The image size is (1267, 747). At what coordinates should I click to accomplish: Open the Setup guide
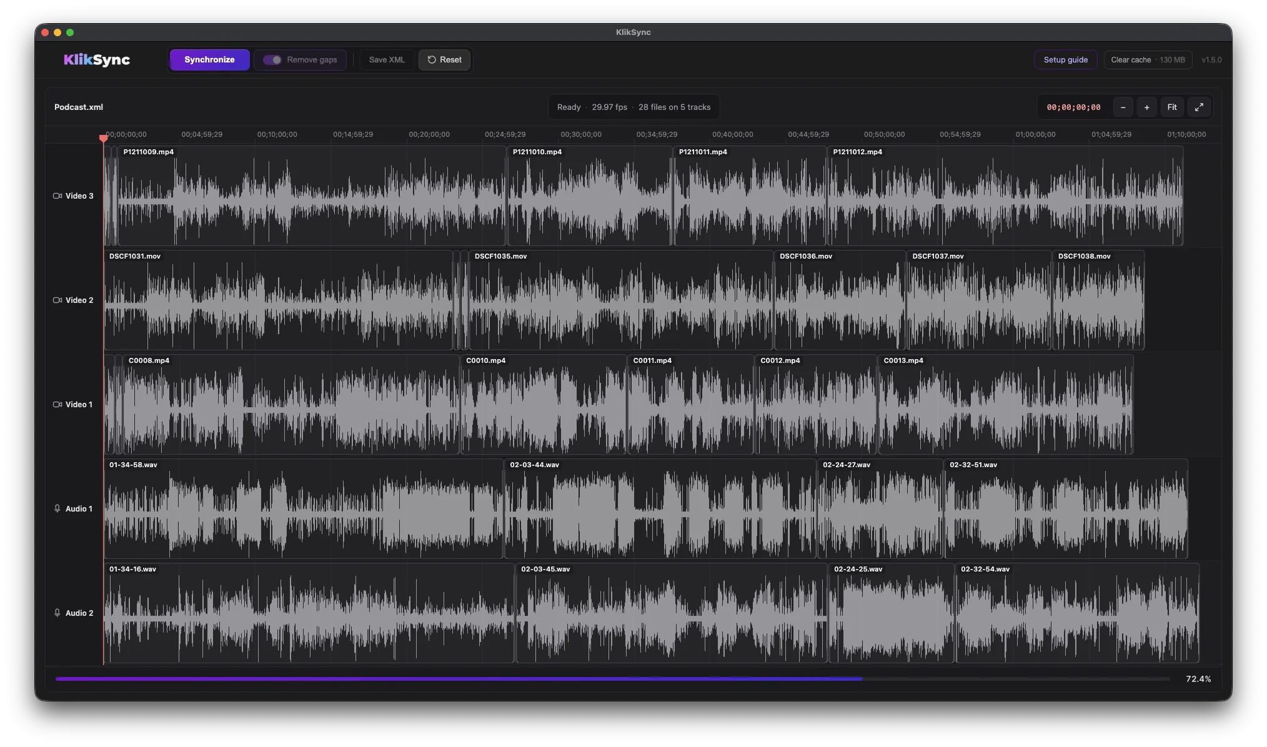point(1065,60)
